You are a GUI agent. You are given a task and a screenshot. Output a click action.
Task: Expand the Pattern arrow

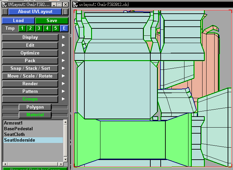(64, 91)
